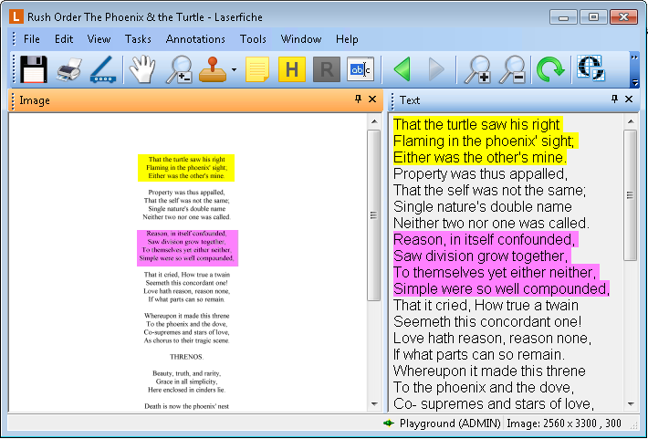
Task: Select the text selection abc tool
Action: click(x=361, y=69)
